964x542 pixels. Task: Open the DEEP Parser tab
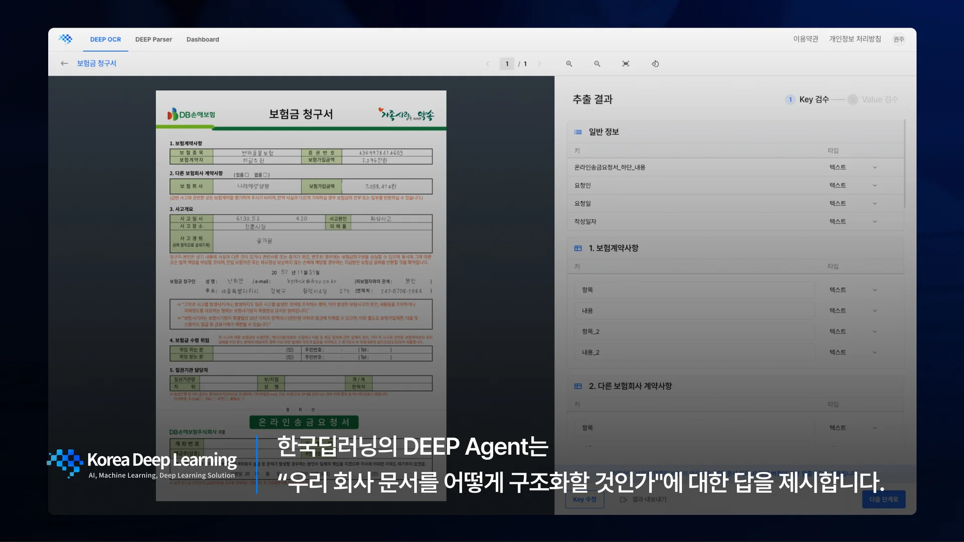coord(154,40)
